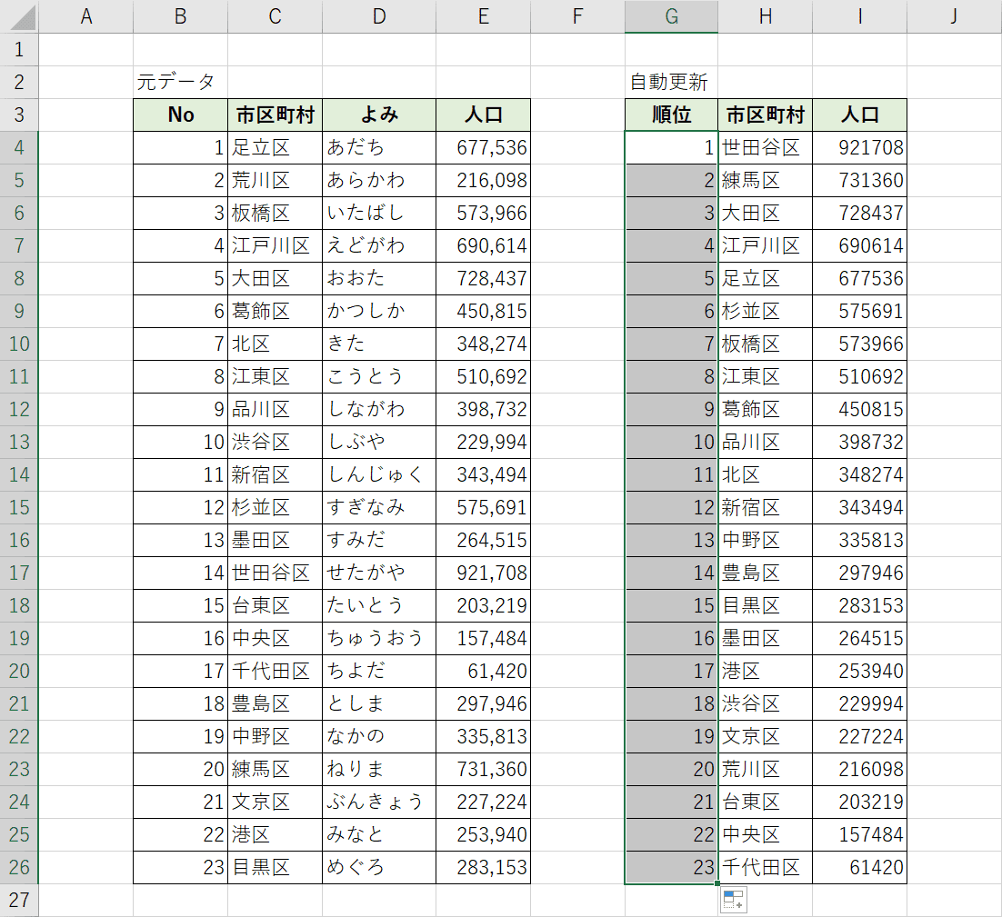Click the No header cell
This screenshot has width=1002, height=917.
click(x=180, y=115)
